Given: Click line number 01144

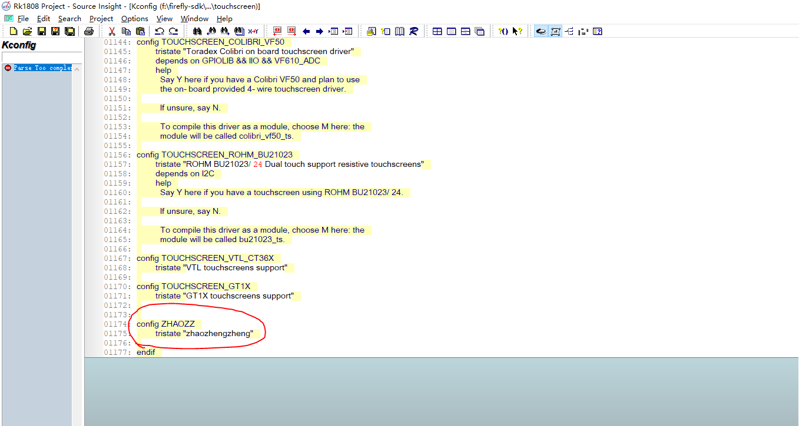Looking at the screenshot, I should tap(117, 42).
